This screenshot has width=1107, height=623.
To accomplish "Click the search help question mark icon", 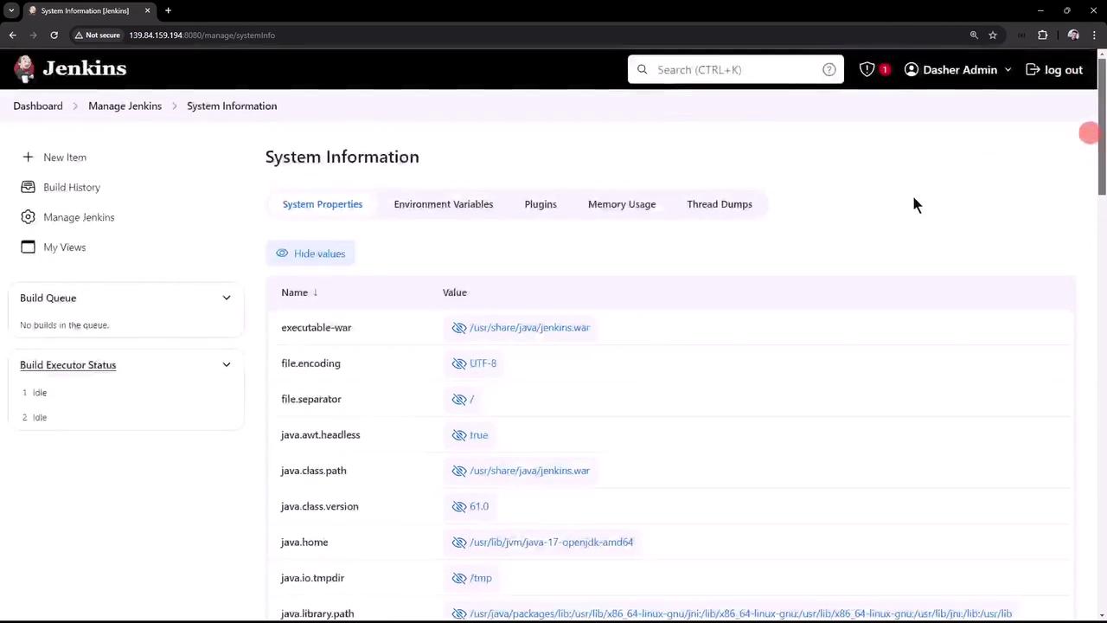I will pos(829,69).
